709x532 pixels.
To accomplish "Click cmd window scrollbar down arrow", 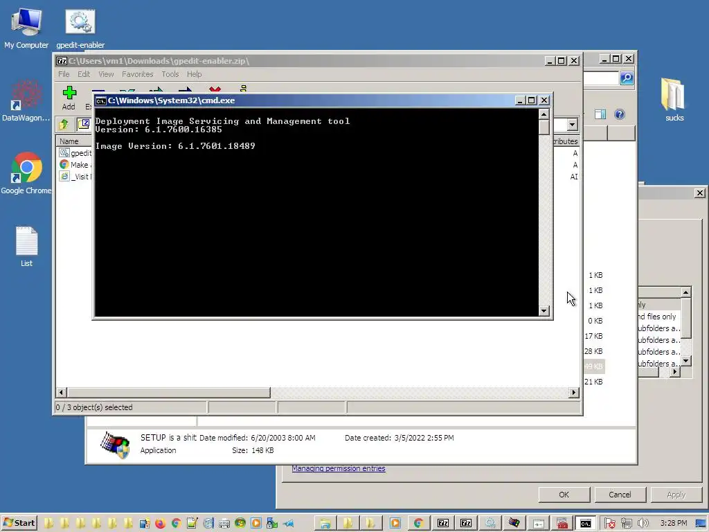I will 544,311.
